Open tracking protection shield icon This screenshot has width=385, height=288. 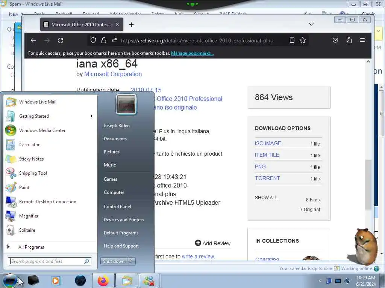93,40
